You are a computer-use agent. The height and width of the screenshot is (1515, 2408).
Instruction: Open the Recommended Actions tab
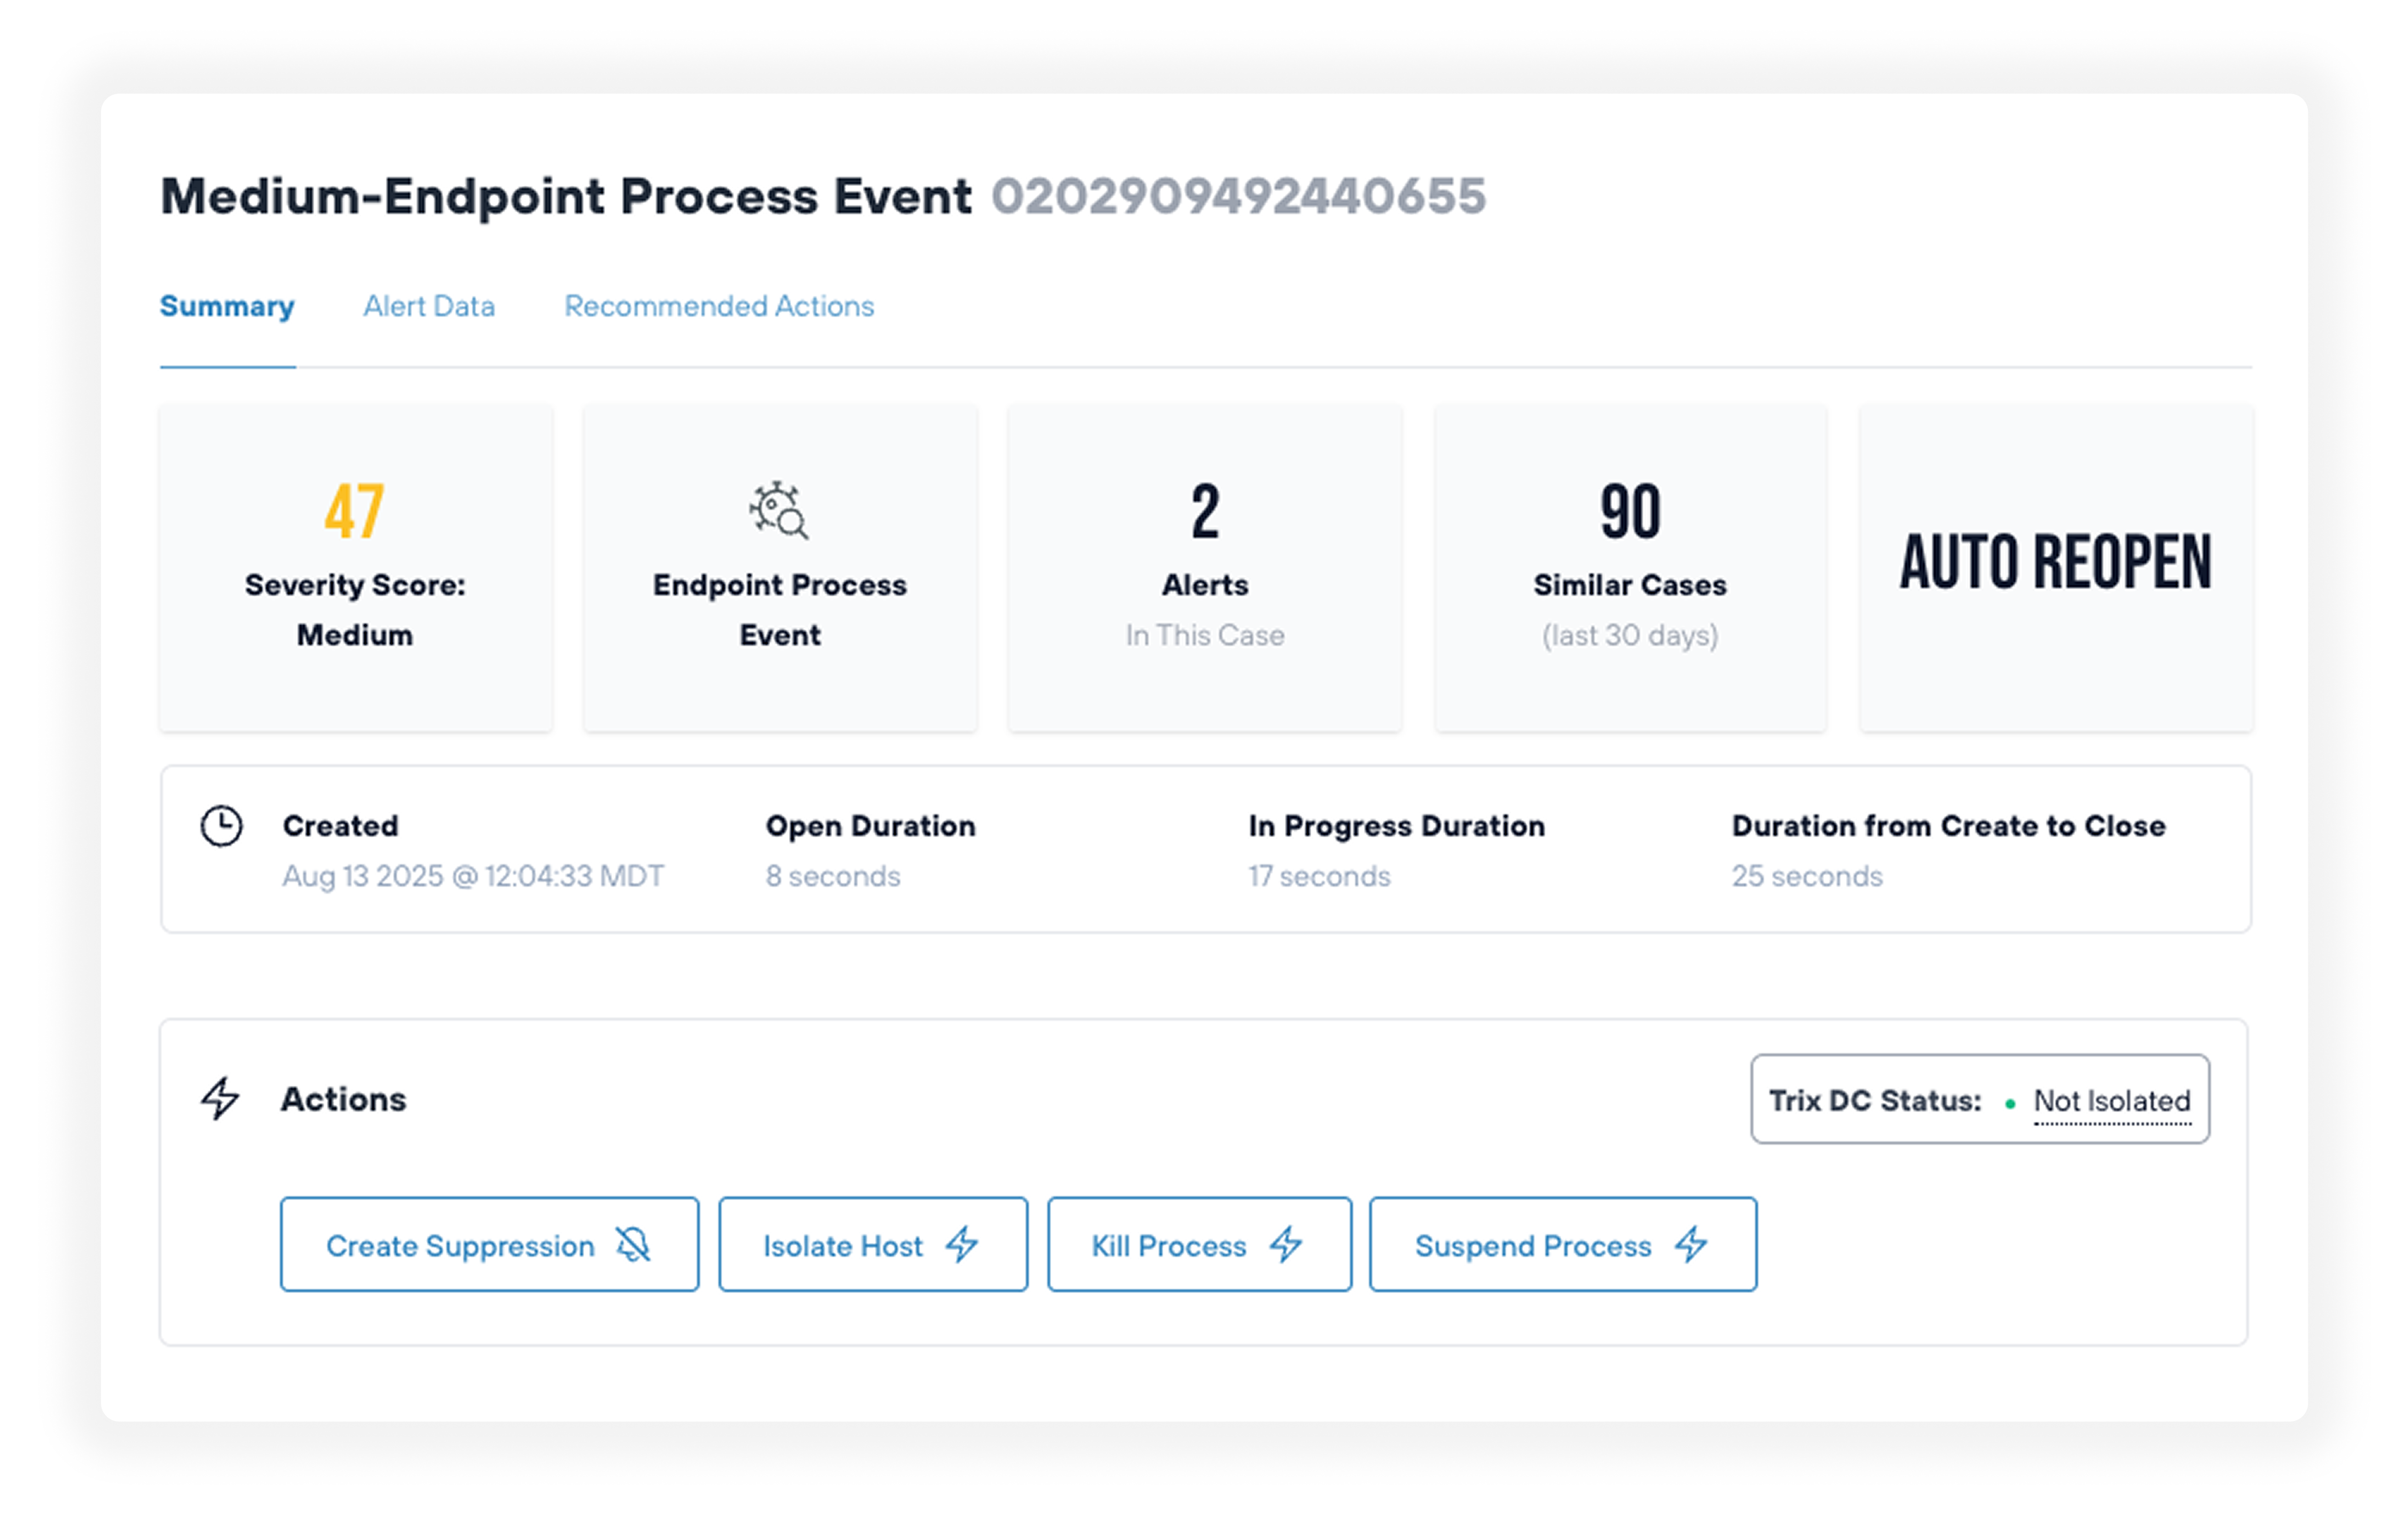(719, 306)
